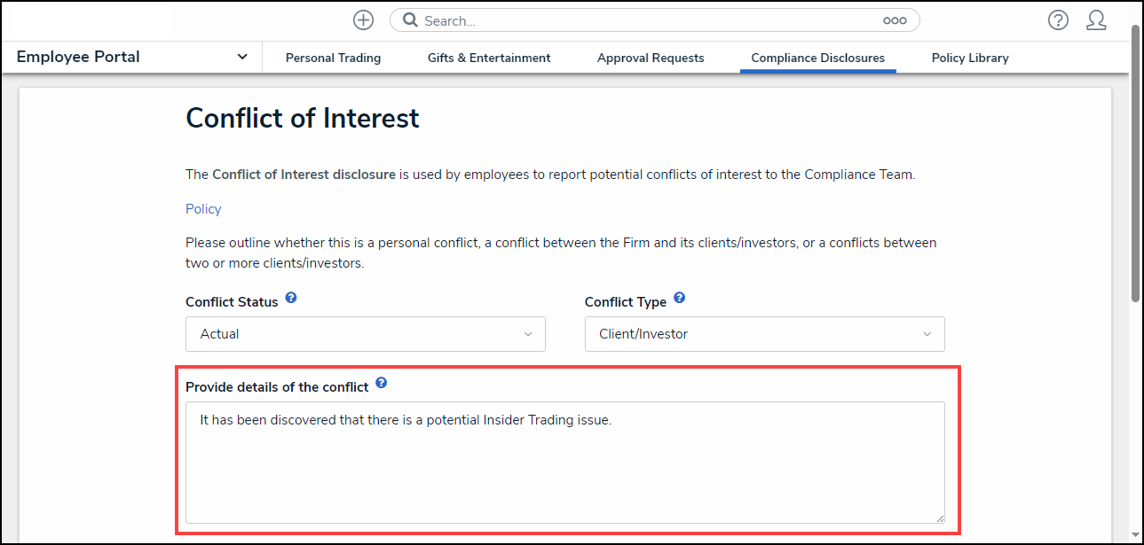Open the user profile icon
Image resolution: width=1144 pixels, height=545 pixels.
point(1096,20)
